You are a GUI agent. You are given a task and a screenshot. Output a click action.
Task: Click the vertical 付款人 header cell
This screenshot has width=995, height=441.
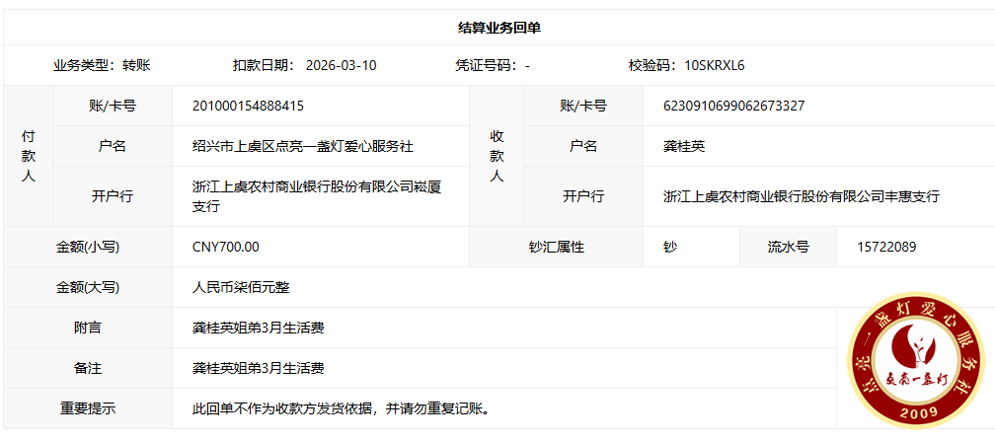(29, 156)
